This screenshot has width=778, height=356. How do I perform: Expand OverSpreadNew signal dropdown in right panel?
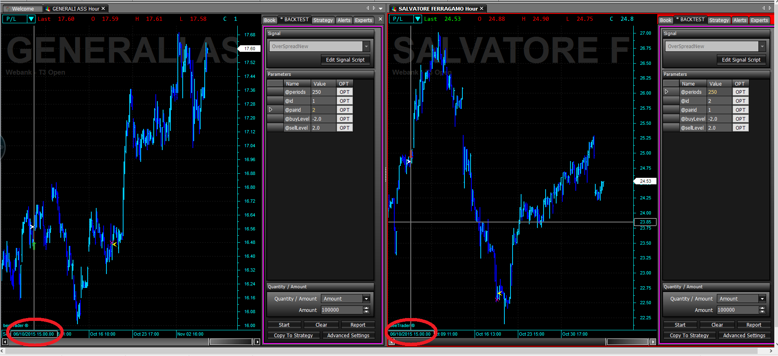point(762,46)
